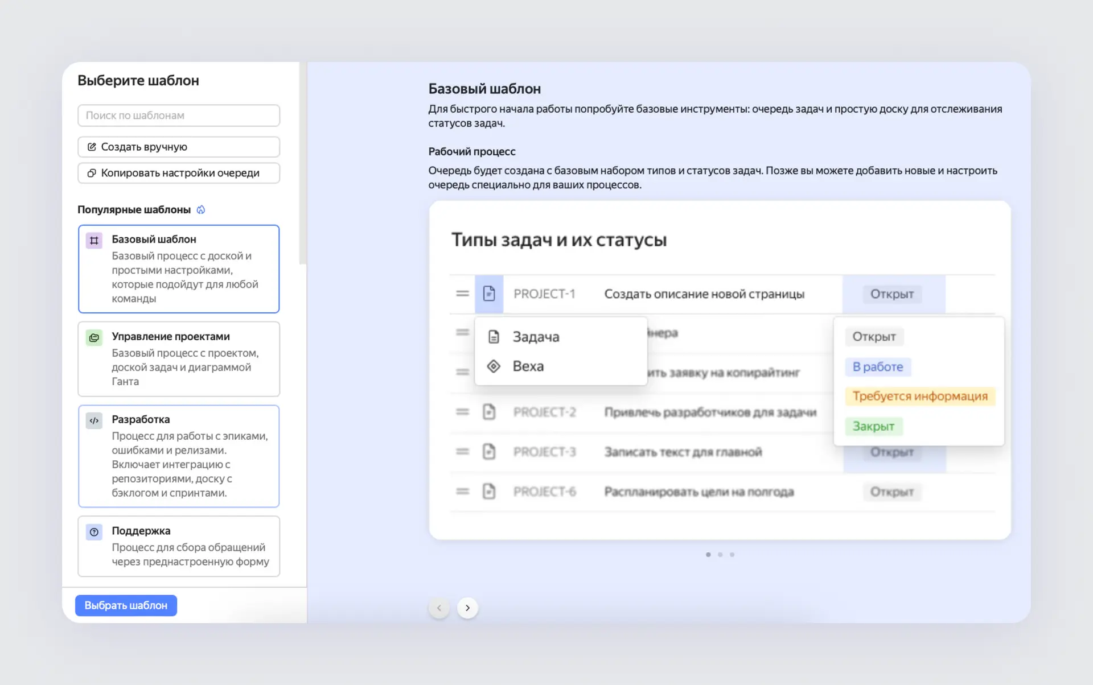
Task: Select the Разработка template card
Action: coord(179,456)
